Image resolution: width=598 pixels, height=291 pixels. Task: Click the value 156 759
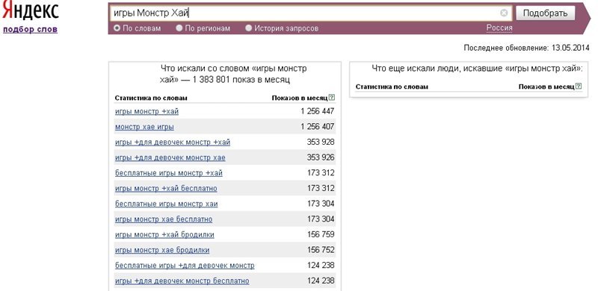[321, 234]
